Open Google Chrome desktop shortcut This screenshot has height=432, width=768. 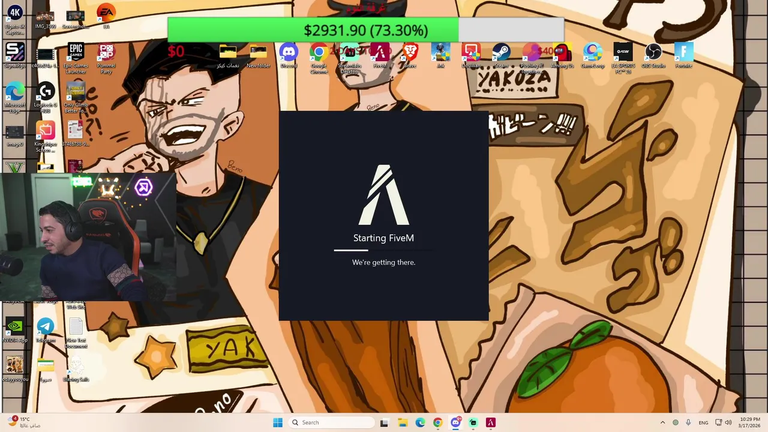[x=319, y=58]
